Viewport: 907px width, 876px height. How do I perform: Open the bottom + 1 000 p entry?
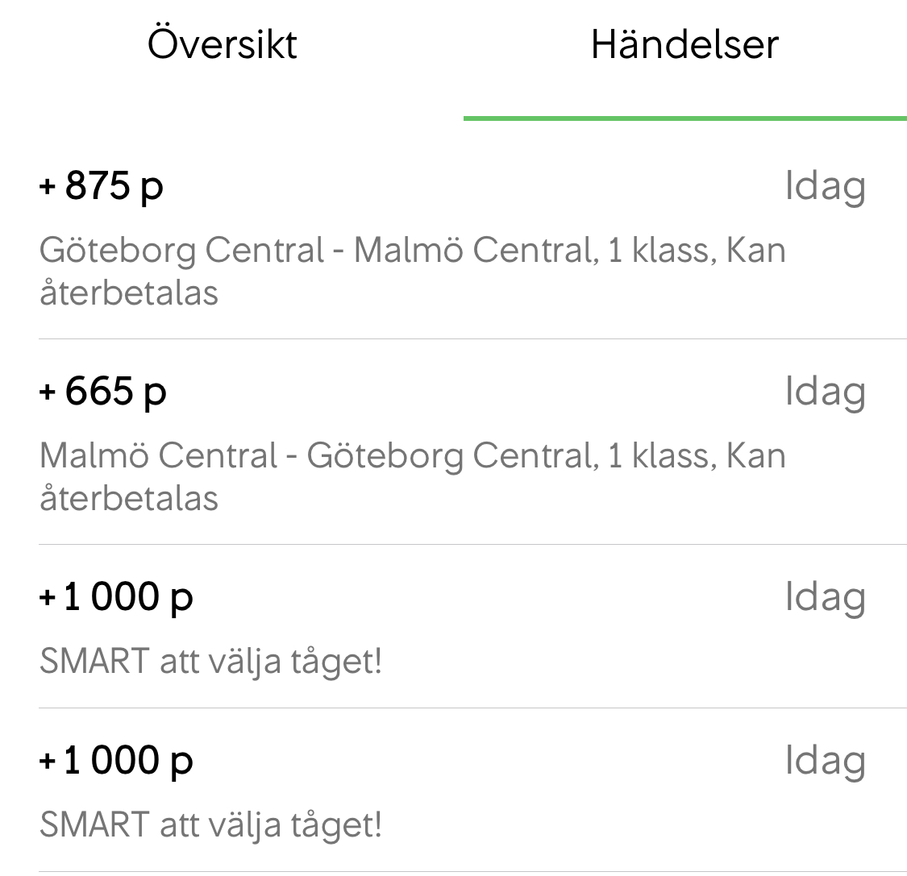[x=116, y=761]
